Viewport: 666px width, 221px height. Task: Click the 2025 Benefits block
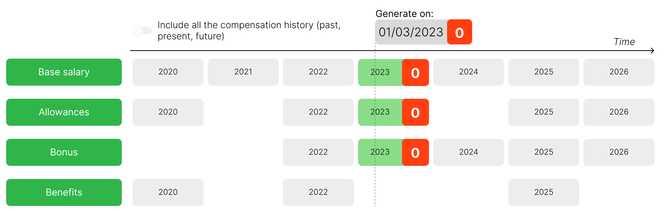pyautogui.click(x=544, y=192)
